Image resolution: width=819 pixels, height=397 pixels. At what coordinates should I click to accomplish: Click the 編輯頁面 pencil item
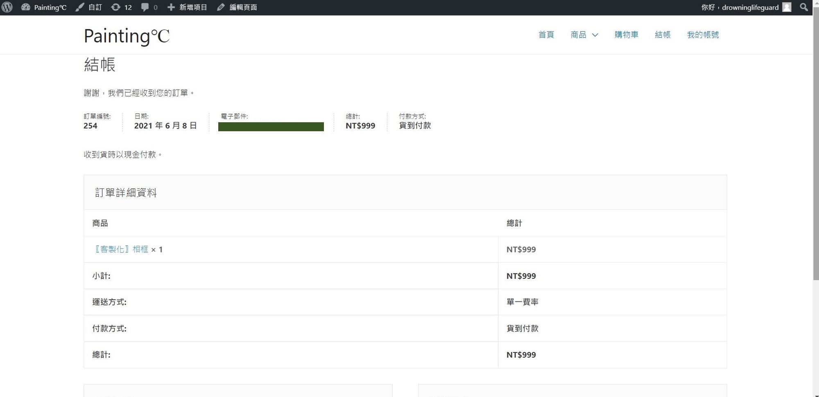point(237,7)
